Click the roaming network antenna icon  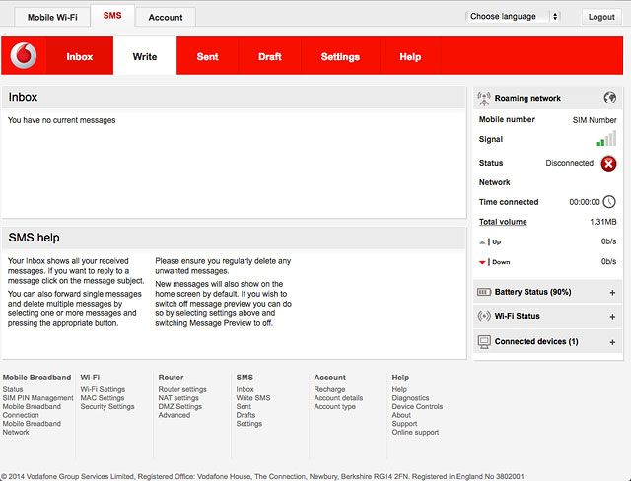[x=484, y=98]
